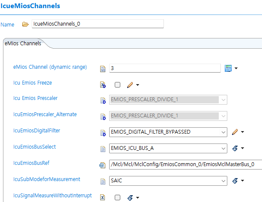Enable the Icu Emios Freeze checkbox
The image size is (262, 202).
(x=117, y=85)
